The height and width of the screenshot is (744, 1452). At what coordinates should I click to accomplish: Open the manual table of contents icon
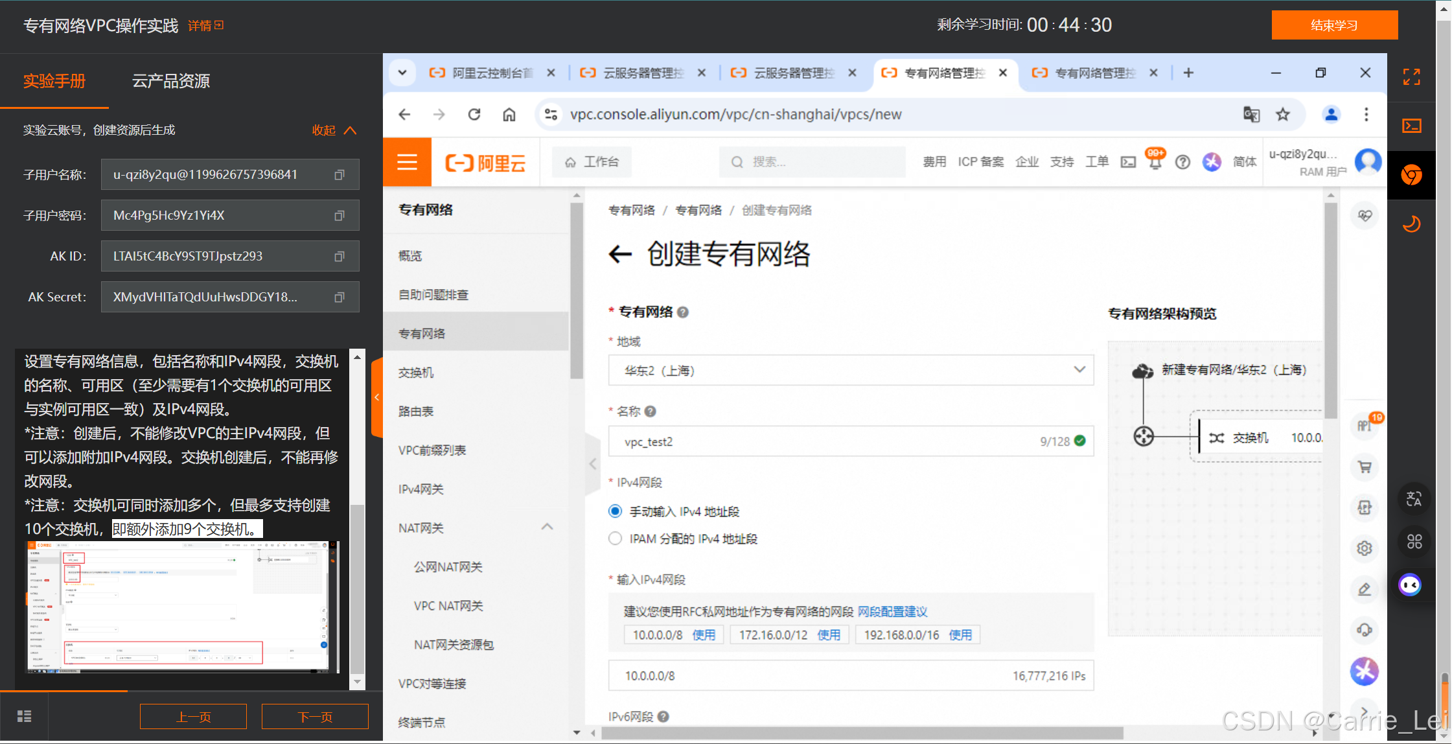pyautogui.click(x=24, y=716)
